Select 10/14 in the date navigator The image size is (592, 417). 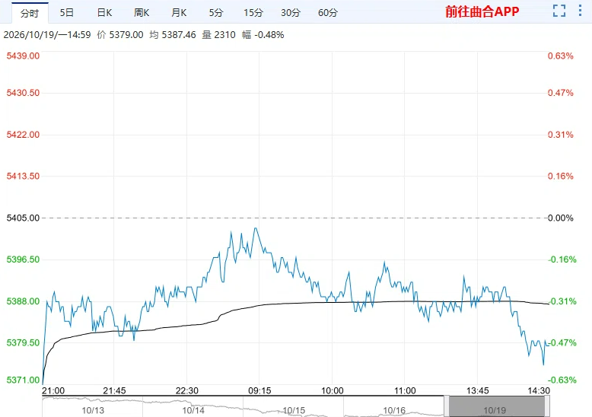[193, 410]
